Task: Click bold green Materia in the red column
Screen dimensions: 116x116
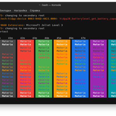Action: pos(26,64)
